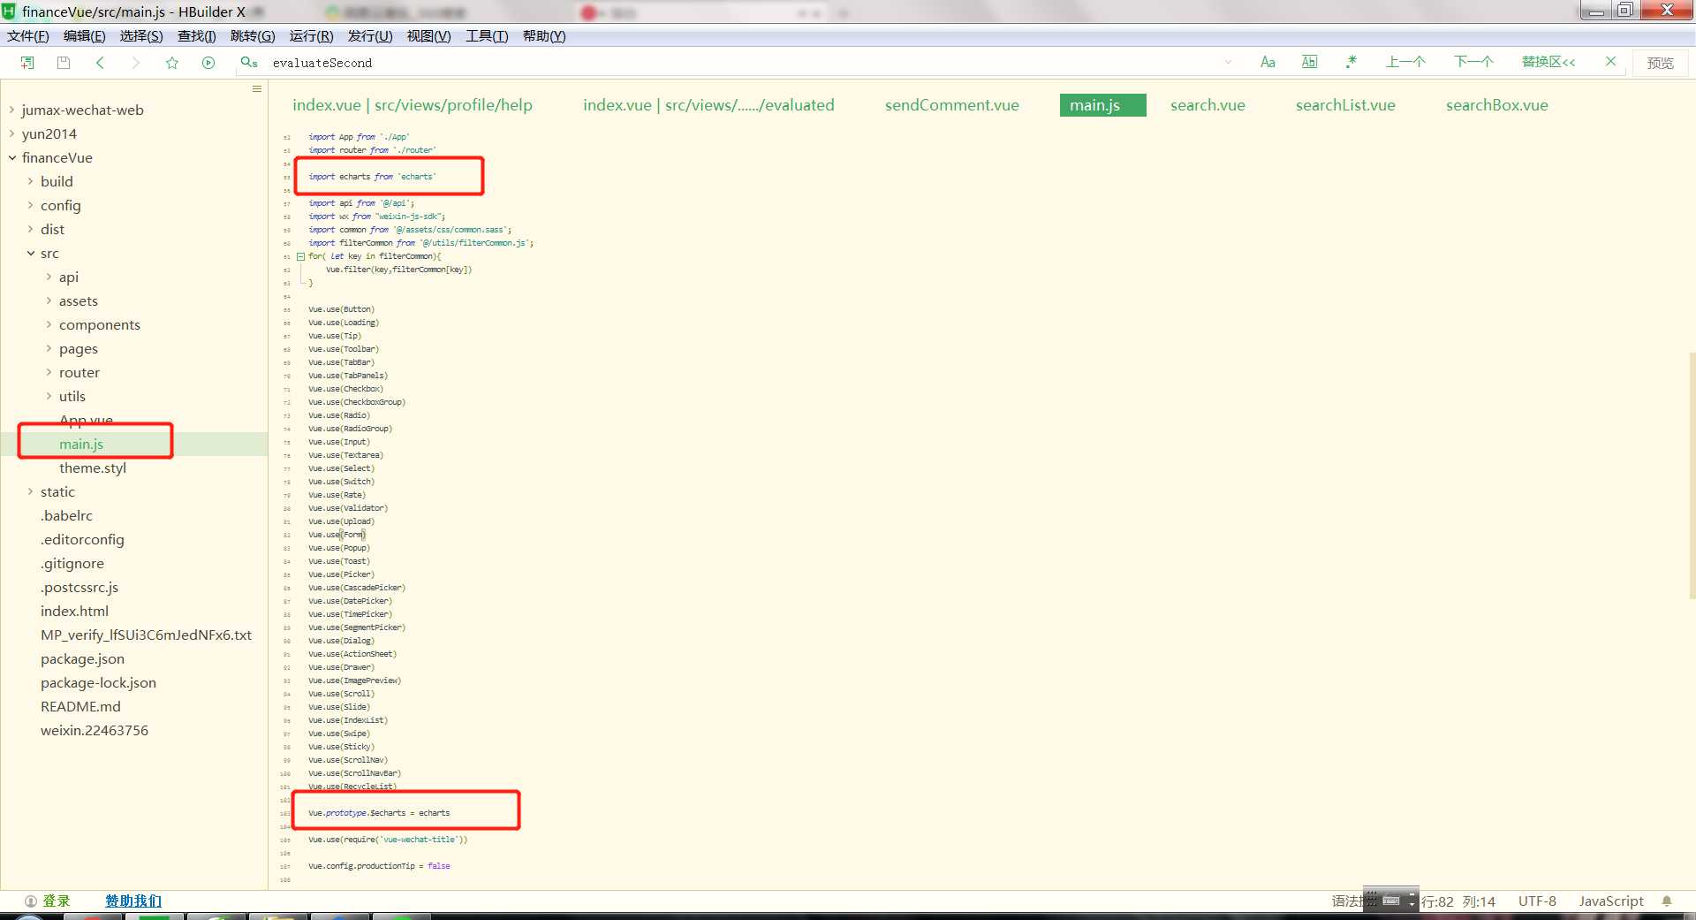This screenshot has width=1696, height=920.
Task: Expand dist folder chevron
Action: [30, 229]
